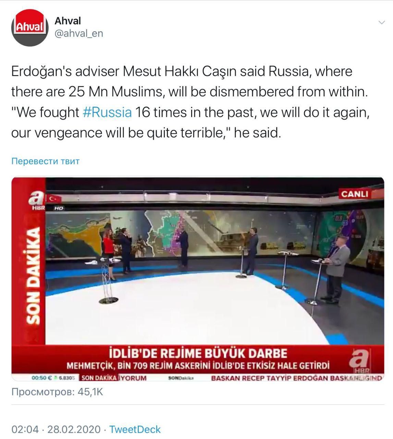Click the tweet text about Mesut Hakkı Caşın
This screenshot has width=393, height=439.
click(191, 102)
